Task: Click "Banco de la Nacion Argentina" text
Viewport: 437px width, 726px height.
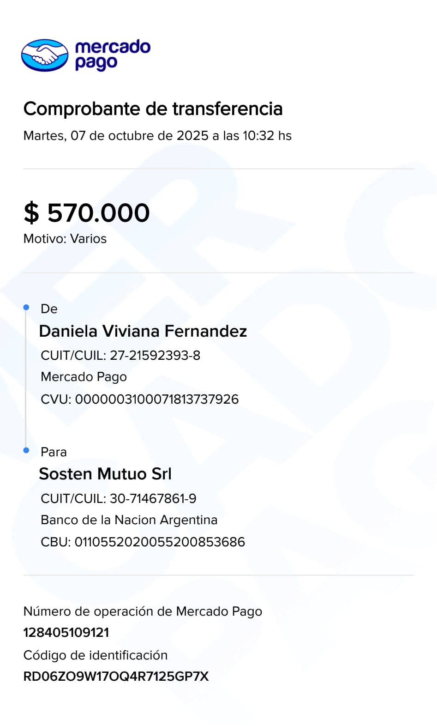Action: pyautogui.click(x=129, y=520)
